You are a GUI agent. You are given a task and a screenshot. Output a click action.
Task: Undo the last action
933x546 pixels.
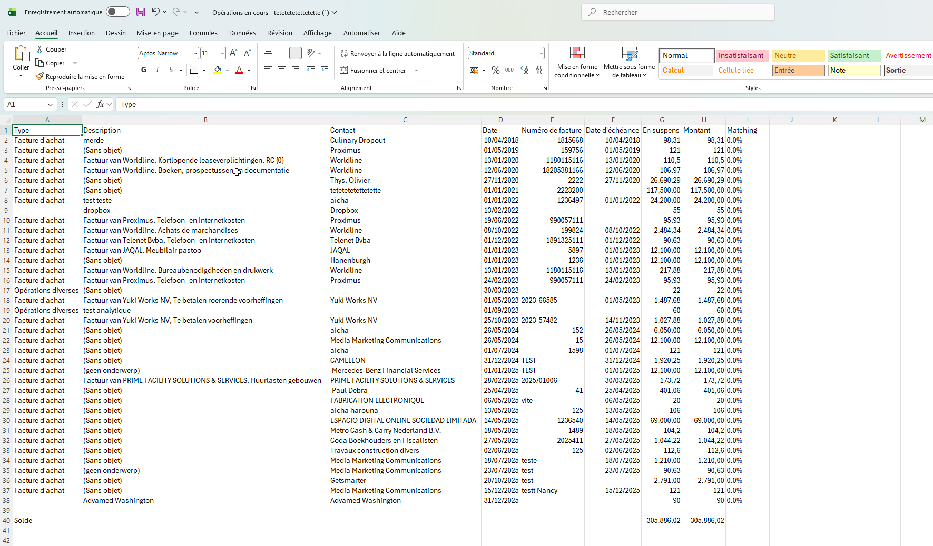[155, 12]
